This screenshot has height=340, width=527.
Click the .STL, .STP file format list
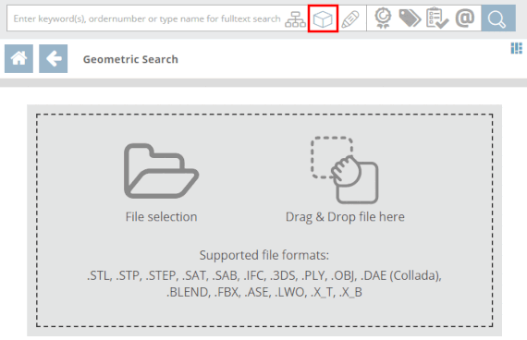264,284
